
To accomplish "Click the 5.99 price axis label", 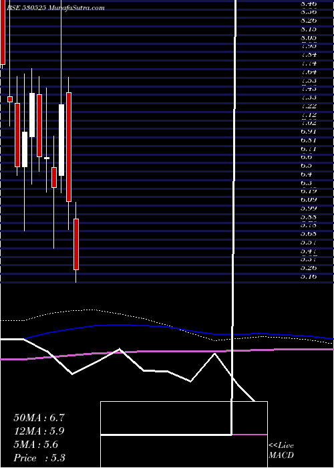I will [x=309, y=208].
